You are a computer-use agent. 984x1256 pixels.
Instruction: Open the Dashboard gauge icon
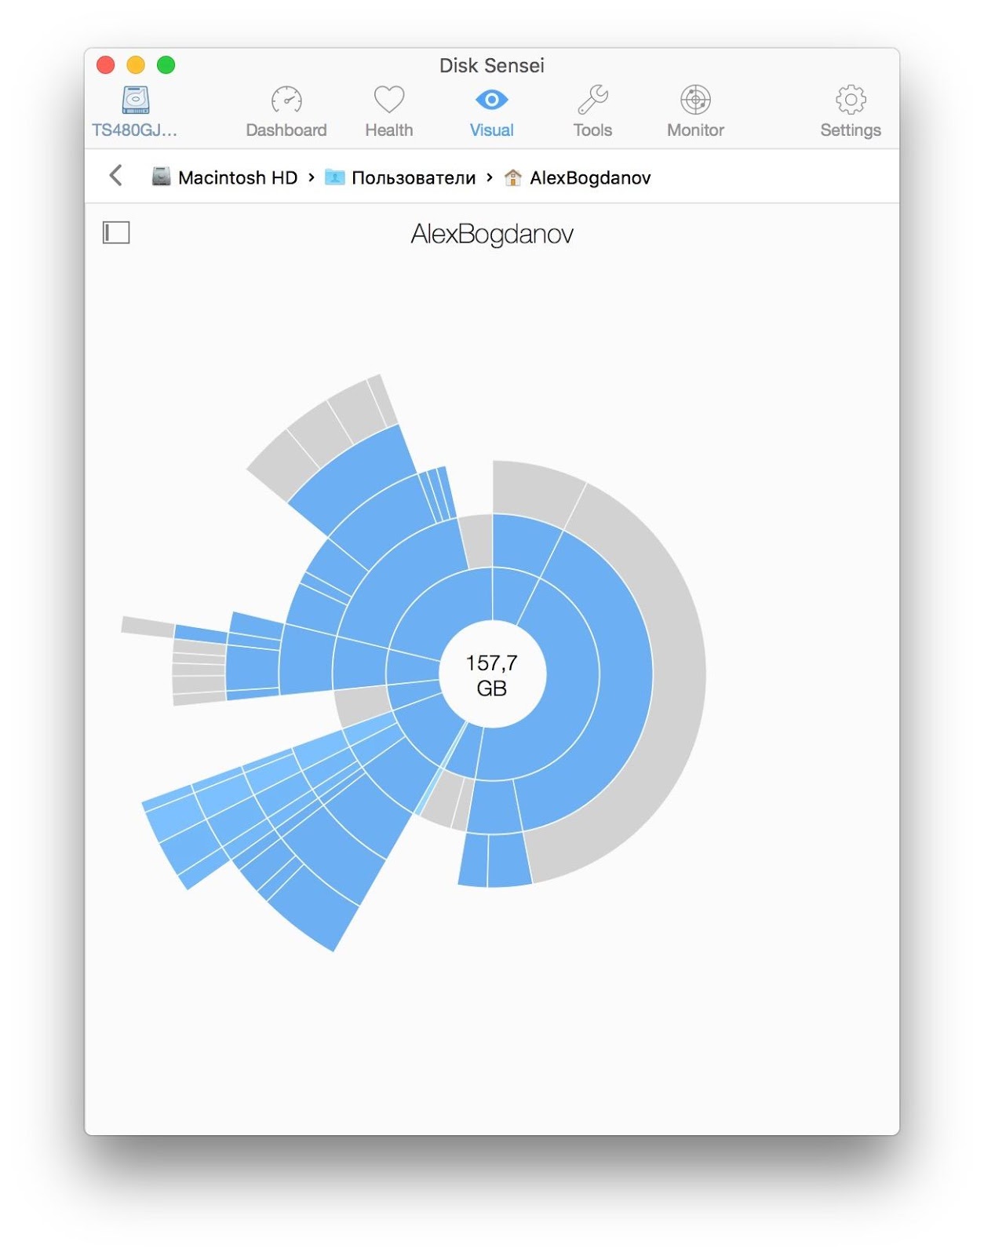click(286, 100)
